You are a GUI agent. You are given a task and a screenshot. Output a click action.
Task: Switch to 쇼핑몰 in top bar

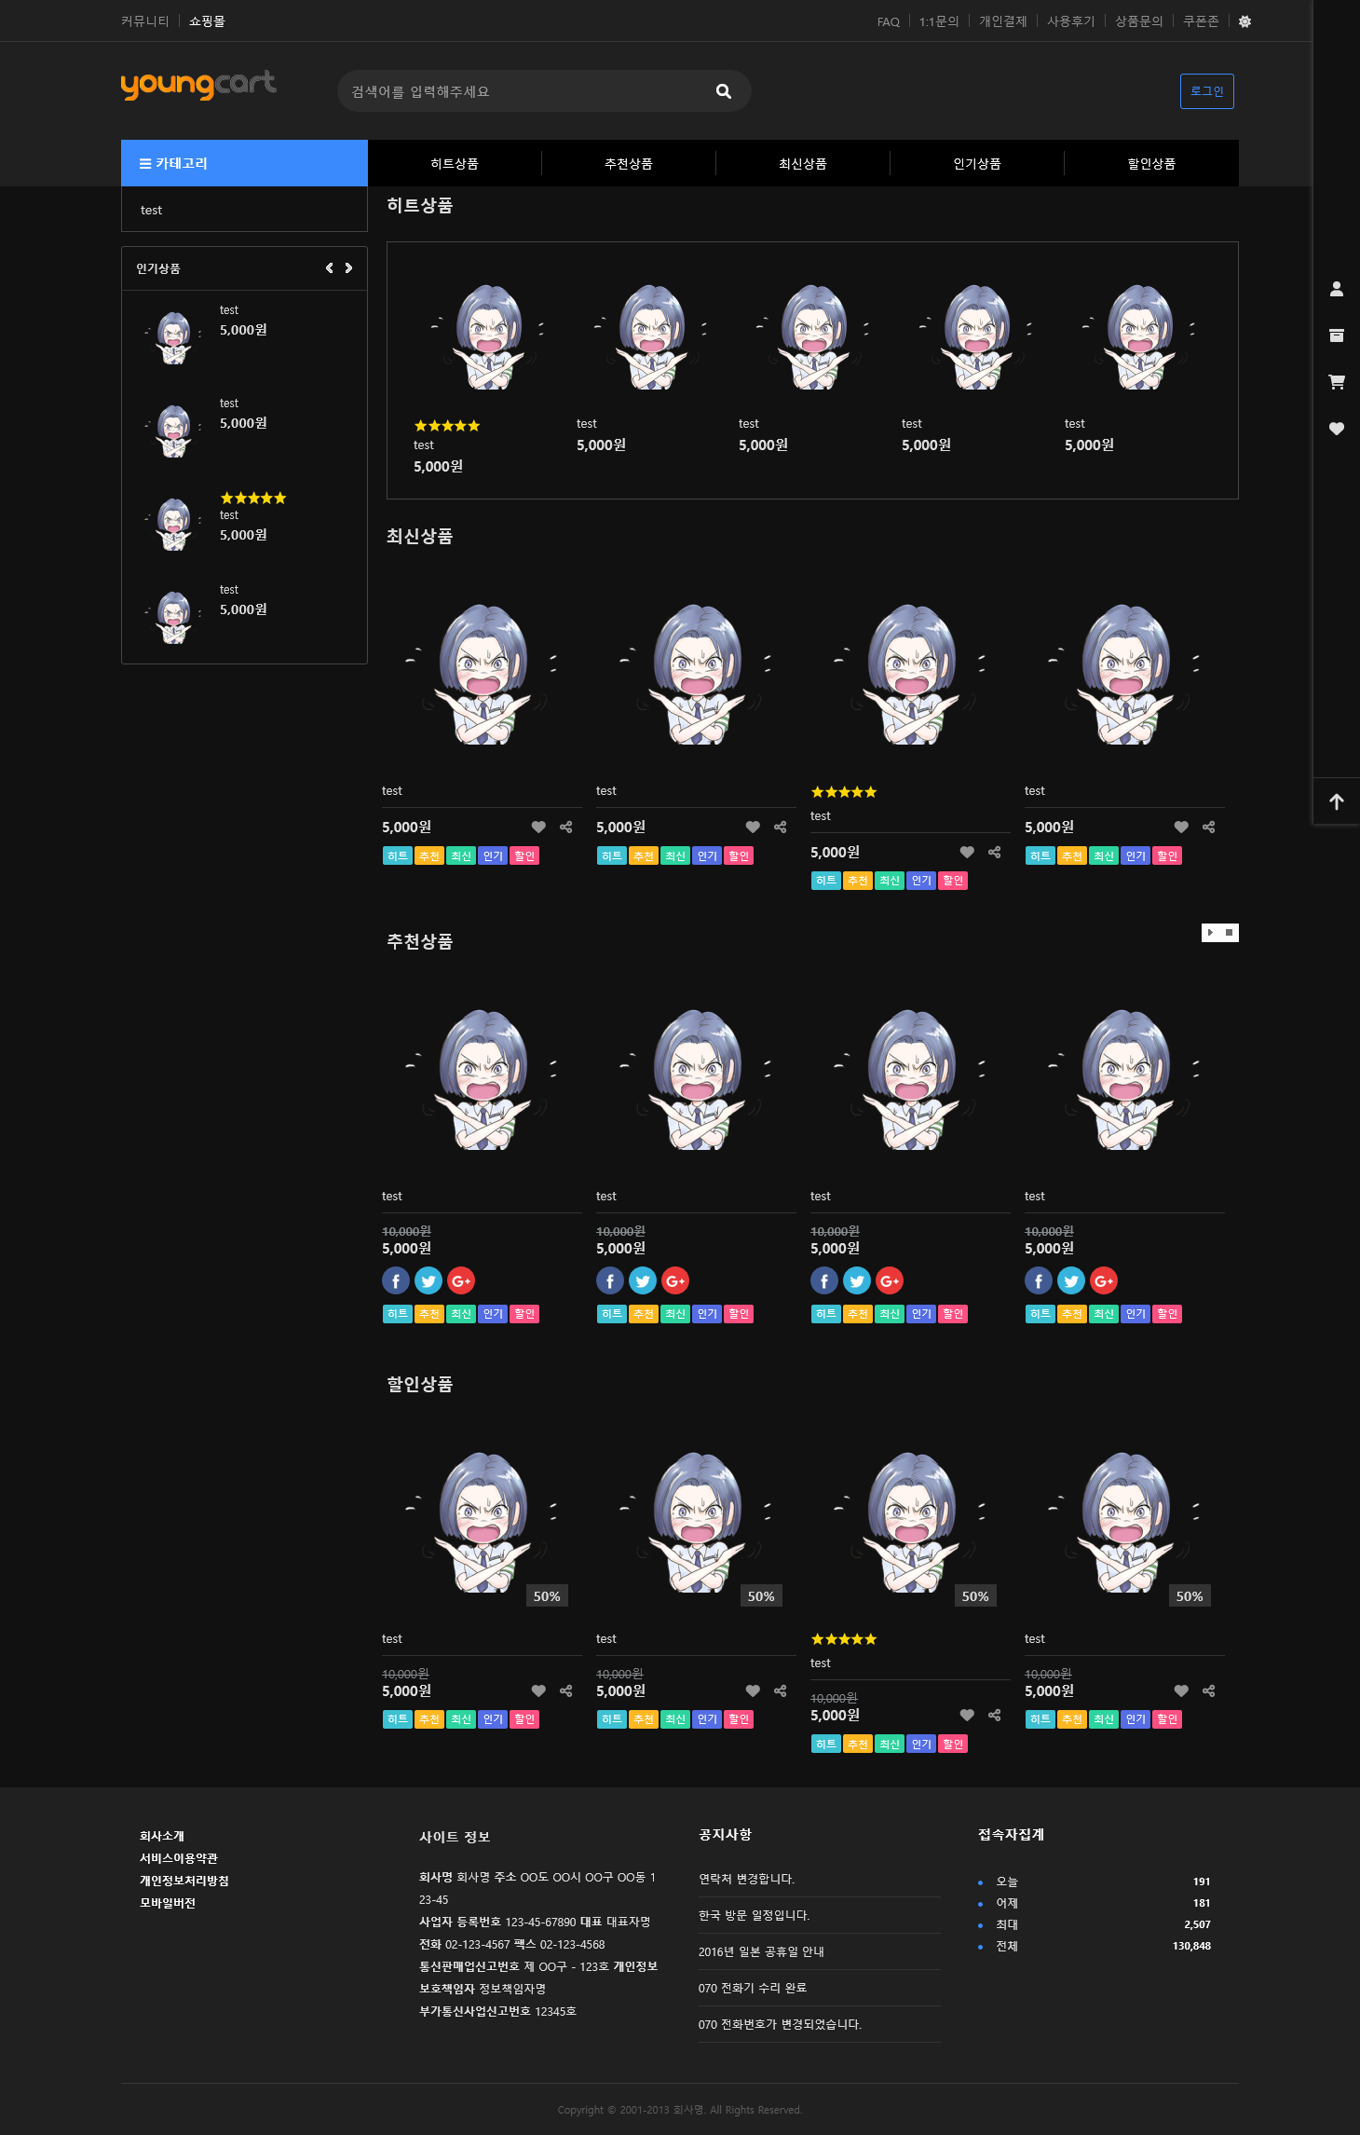point(207,21)
